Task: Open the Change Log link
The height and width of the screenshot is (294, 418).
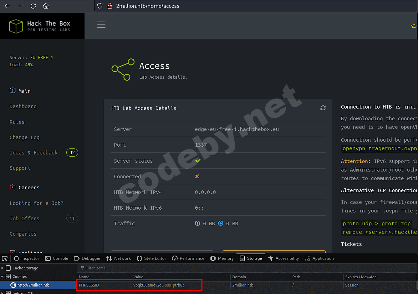Action: click(x=25, y=137)
